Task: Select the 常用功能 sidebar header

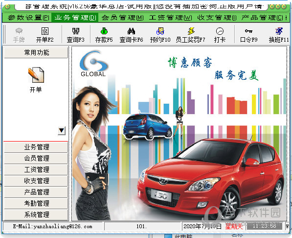Action: coord(36,52)
